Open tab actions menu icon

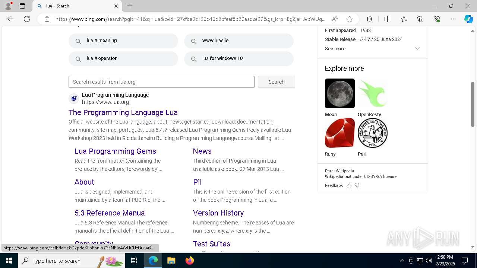coord(22,6)
